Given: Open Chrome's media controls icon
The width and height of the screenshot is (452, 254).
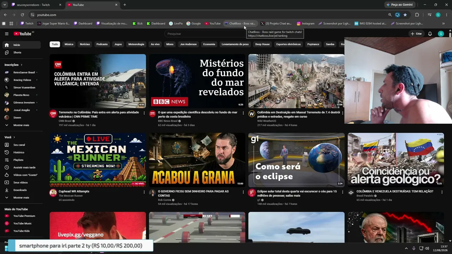Looking at the screenshot, I should 429,15.
